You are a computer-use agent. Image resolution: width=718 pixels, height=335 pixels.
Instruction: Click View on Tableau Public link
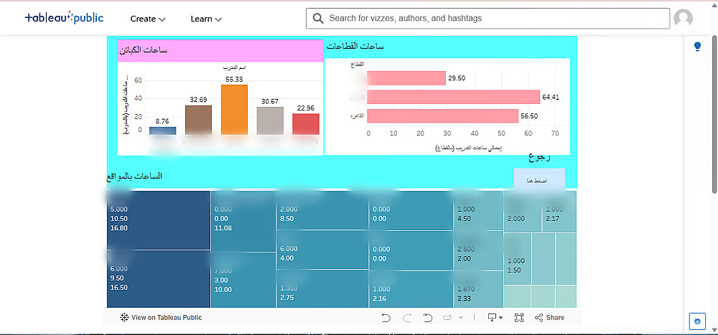[161, 318]
